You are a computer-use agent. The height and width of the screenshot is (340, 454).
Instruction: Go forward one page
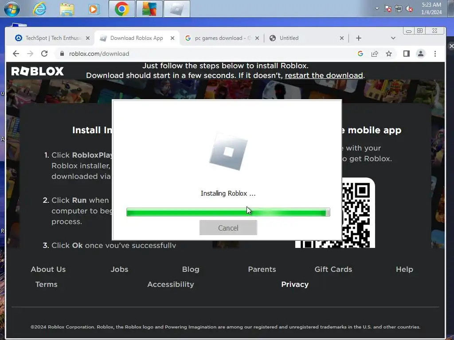(x=30, y=54)
